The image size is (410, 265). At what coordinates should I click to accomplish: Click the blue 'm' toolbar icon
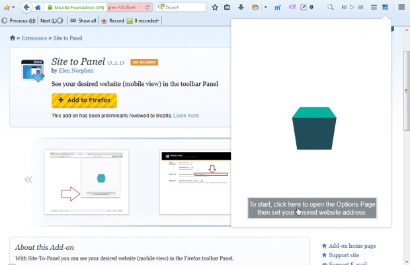278,7
